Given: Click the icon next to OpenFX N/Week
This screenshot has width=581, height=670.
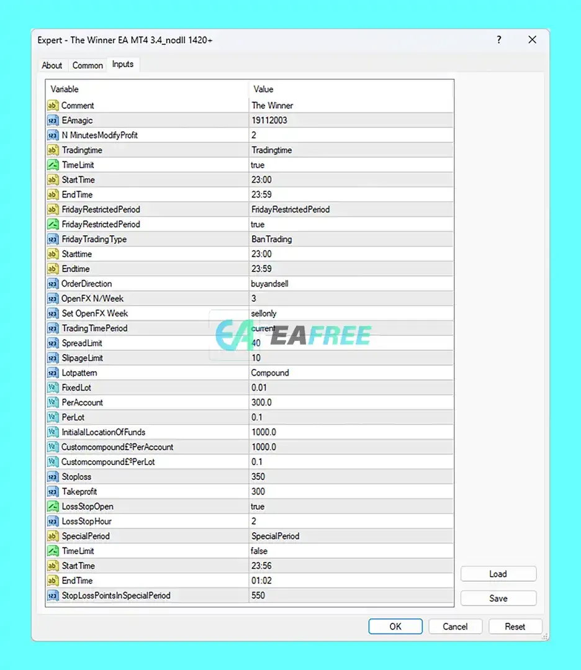Looking at the screenshot, I should [x=53, y=299].
